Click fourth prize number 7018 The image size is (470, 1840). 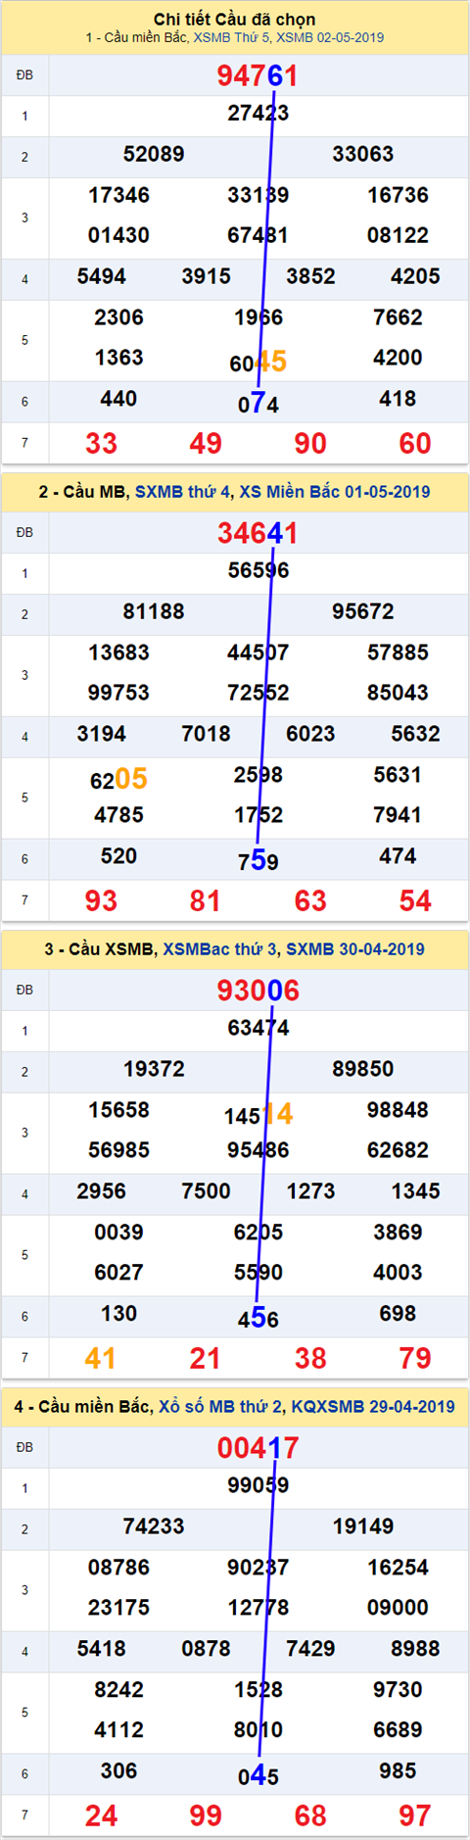tap(207, 734)
